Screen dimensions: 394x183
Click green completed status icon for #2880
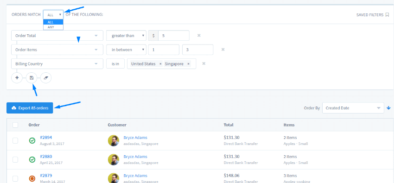coord(32,159)
